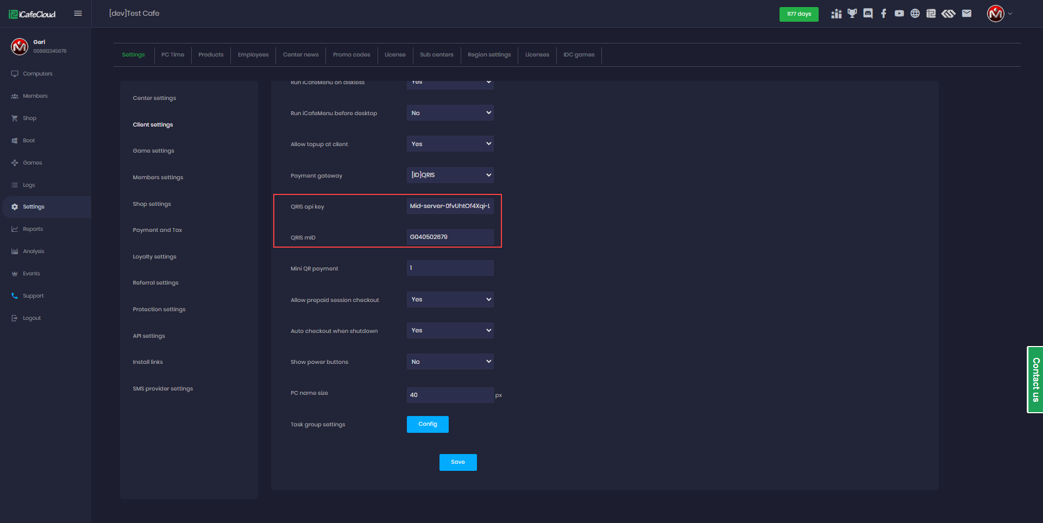
Task: Expand the profile avatar menu
Action: (998, 14)
